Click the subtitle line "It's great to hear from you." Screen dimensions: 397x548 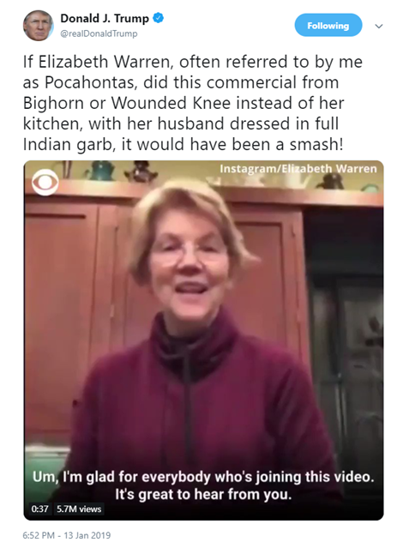click(x=203, y=494)
